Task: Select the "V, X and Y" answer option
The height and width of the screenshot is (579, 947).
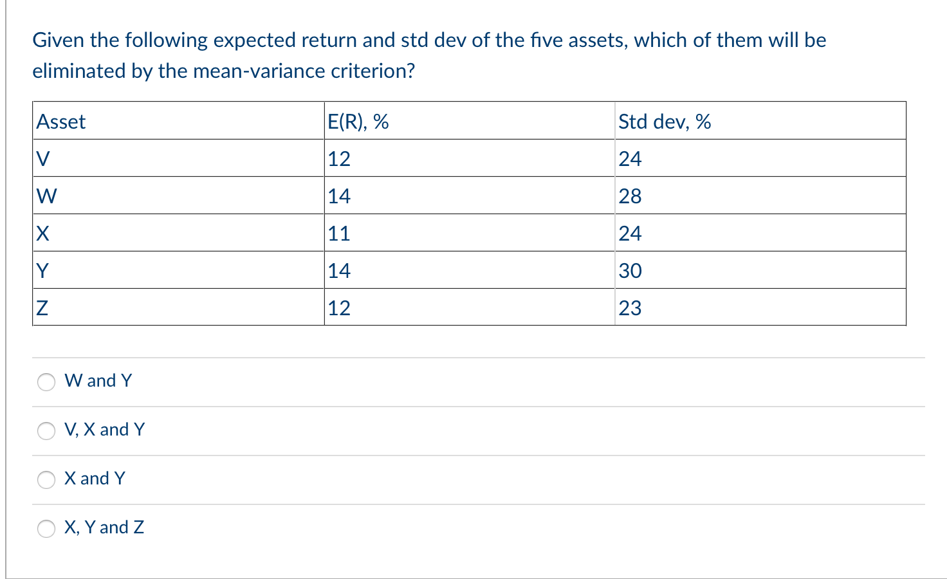Action: (x=46, y=431)
